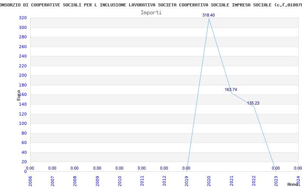The width and height of the screenshot is (302, 188).
Task: Click the 318.40 peak data label
Action: pos(208,15)
